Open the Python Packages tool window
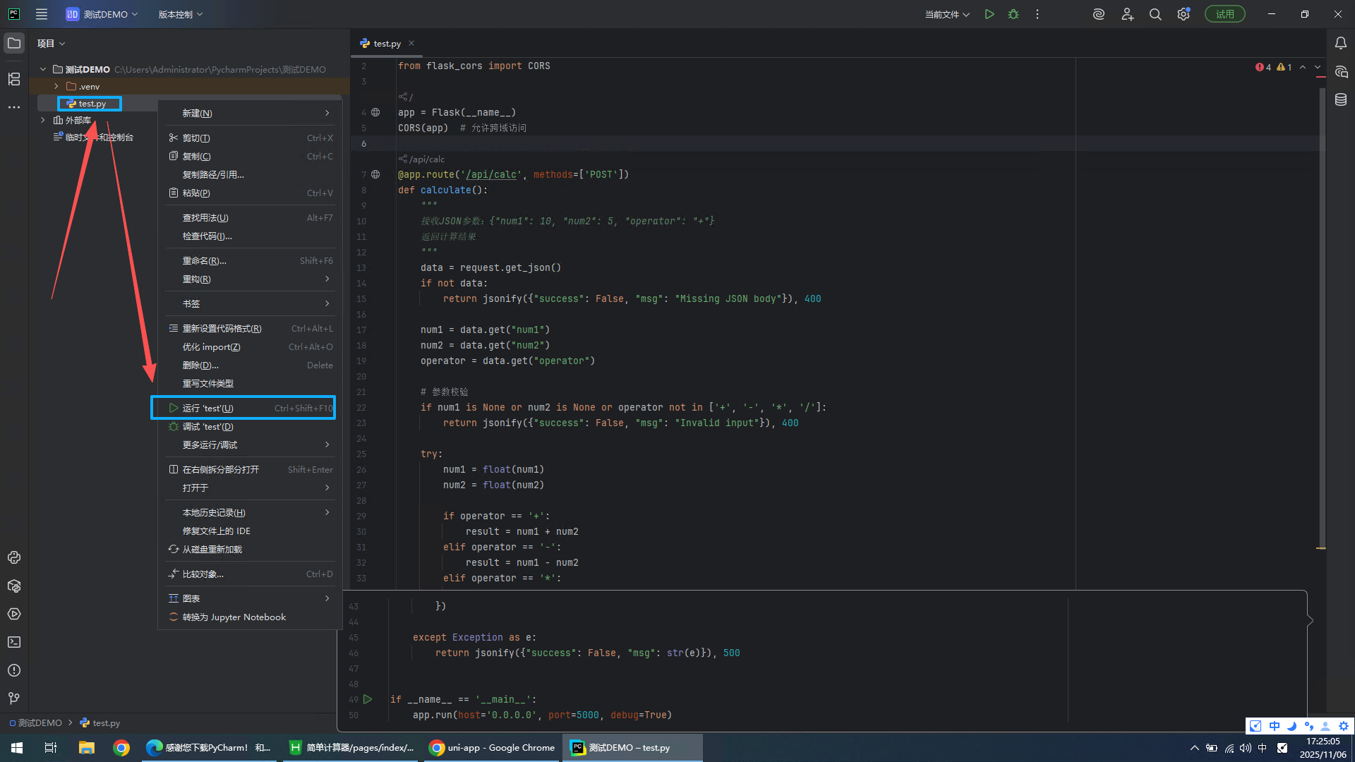Viewport: 1355px width, 762px height. pyautogui.click(x=14, y=586)
